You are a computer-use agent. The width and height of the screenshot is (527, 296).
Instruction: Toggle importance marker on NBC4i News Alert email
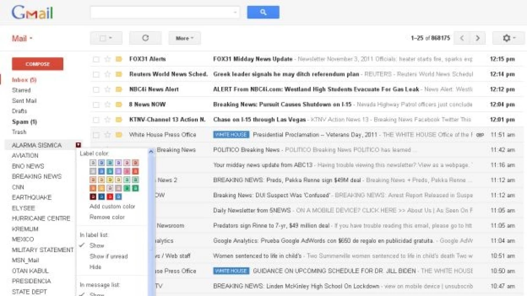(119, 89)
